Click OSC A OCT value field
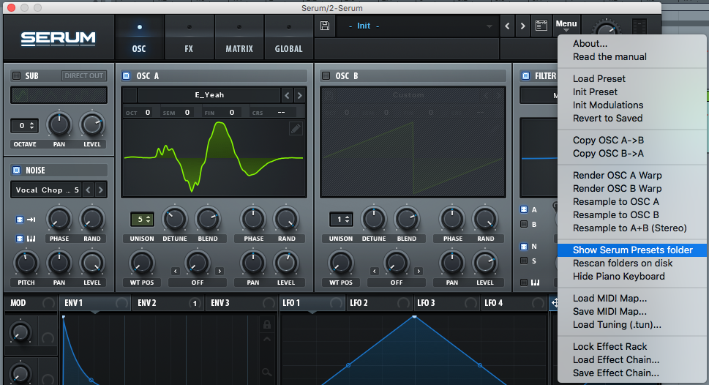Viewport: 709px width, 385px height. click(147, 112)
